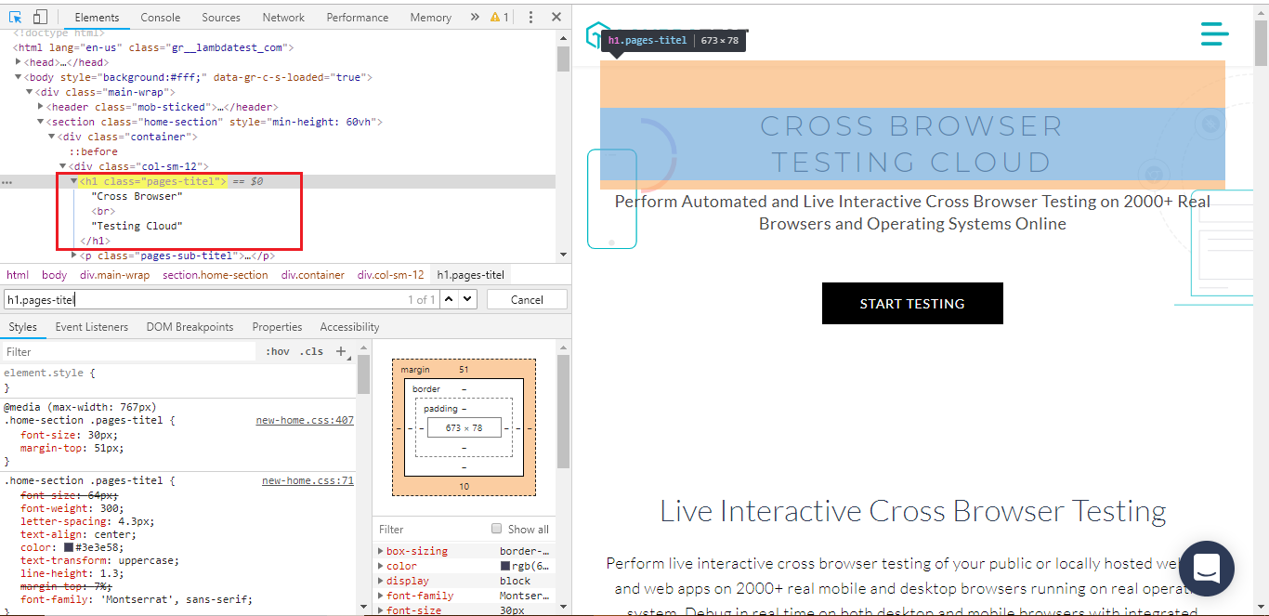Open the more tabs chevron in DevTools
Viewport: 1269px width, 616px height.
coord(475,17)
